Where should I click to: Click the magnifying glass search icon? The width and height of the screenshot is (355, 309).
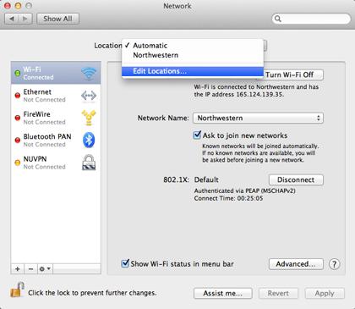tap(278, 19)
